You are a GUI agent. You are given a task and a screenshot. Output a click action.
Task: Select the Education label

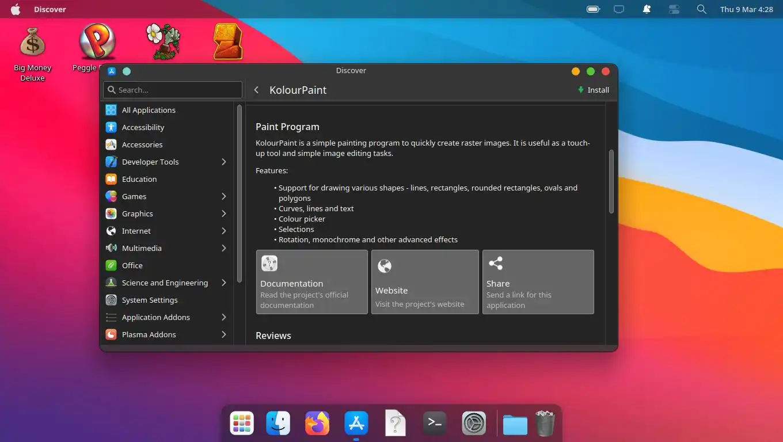click(x=139, y=179)
